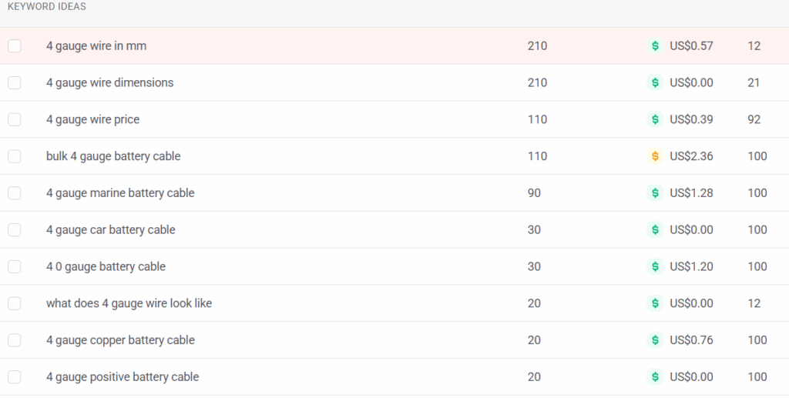The height and width of the screenshot is (398, 789).
Task: Check the box for '4 gauge wire in mm'
Action: (15, 46)
